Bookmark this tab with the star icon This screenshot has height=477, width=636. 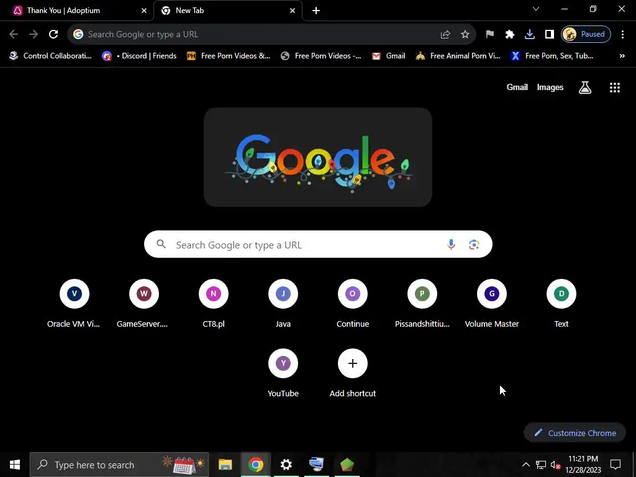[x=465, y=35]
